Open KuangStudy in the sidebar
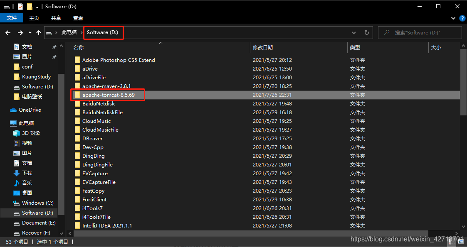The height and width of the screenshot is (247, 467). (36, 77)
